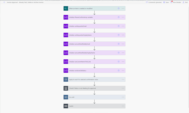
Task: Open menu for Check if Status condition
Action: coord(123,88)
